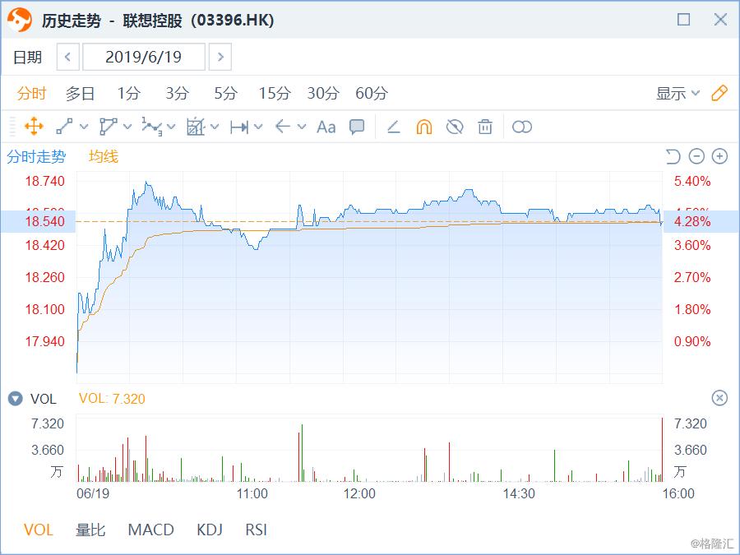The width and height of the screenshot is (740, 555).
Task: Select the 量比 indicator tab
Action: click(90, 530)
